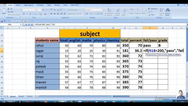Switch to the Data tab
This screenshot has width=188, height=106.
pyautogui.click(x=49, y=5)
